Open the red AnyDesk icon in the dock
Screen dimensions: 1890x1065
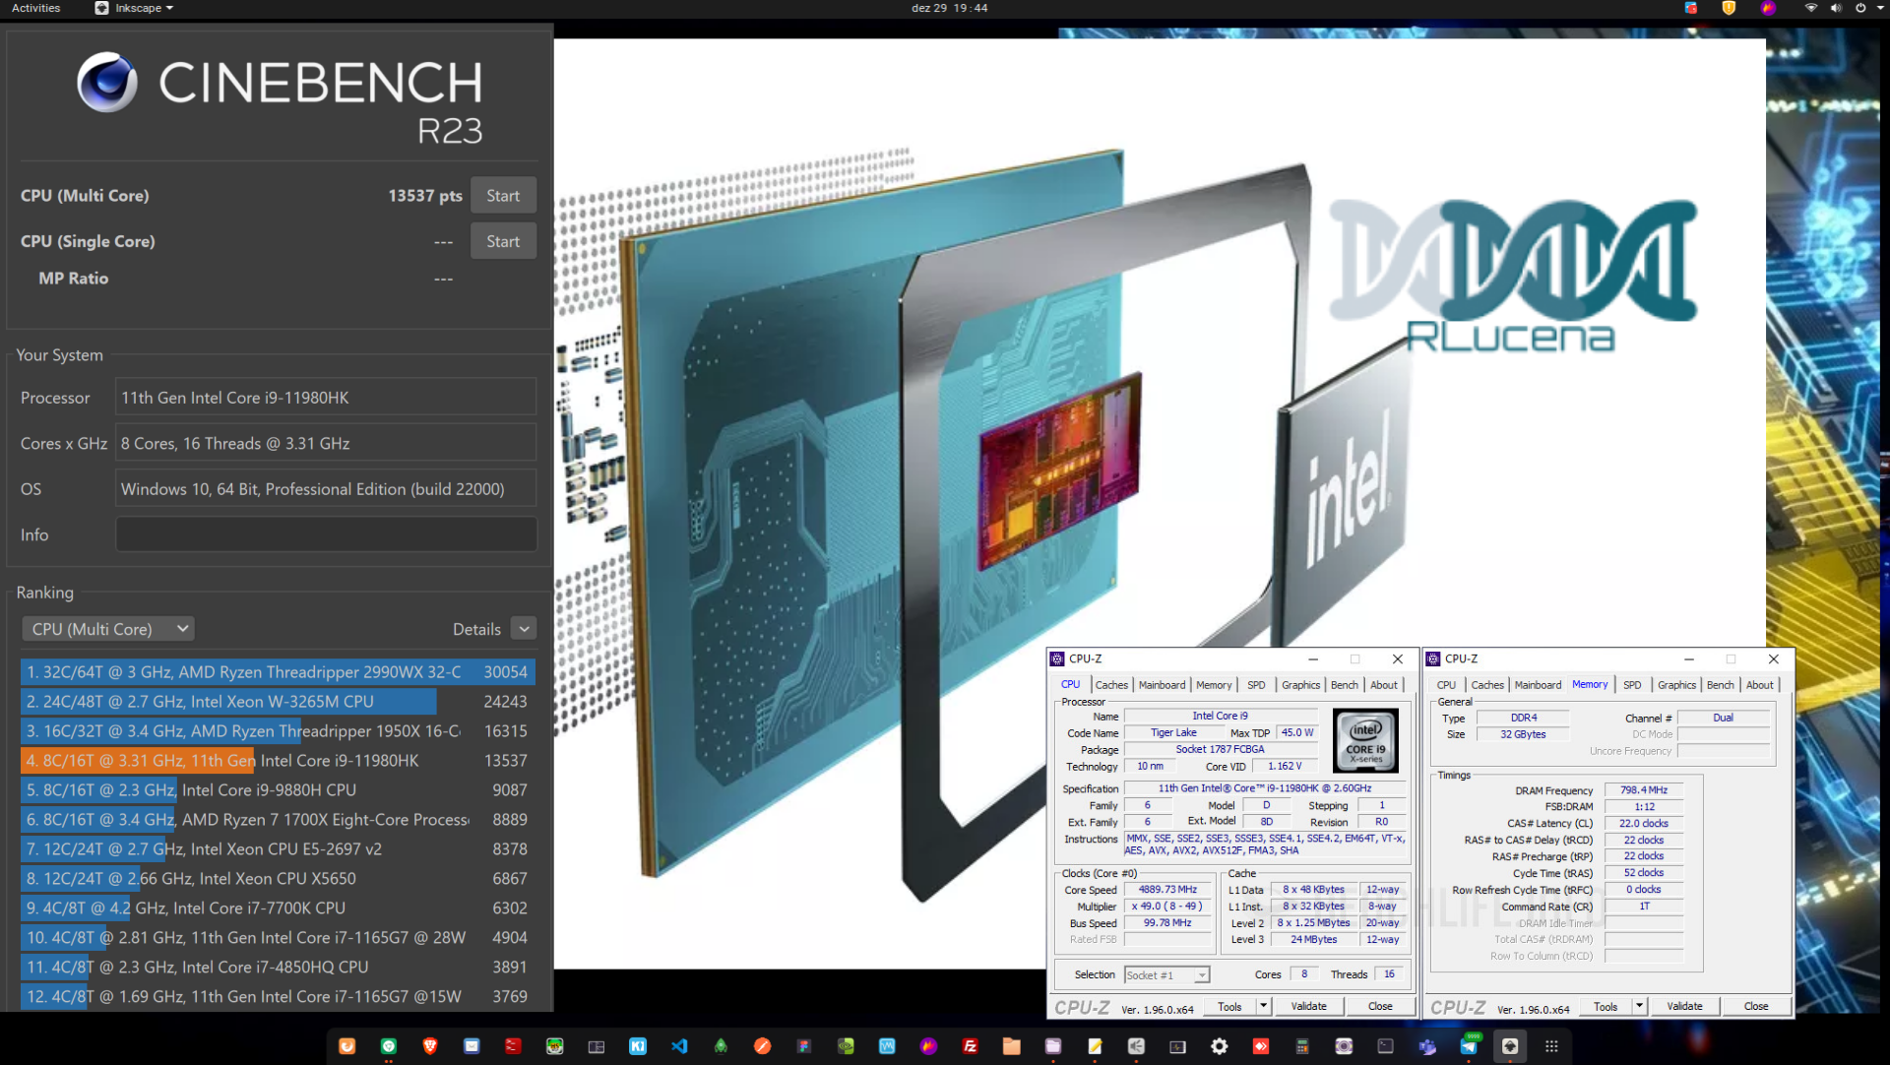click(x=1261, y=1046)
